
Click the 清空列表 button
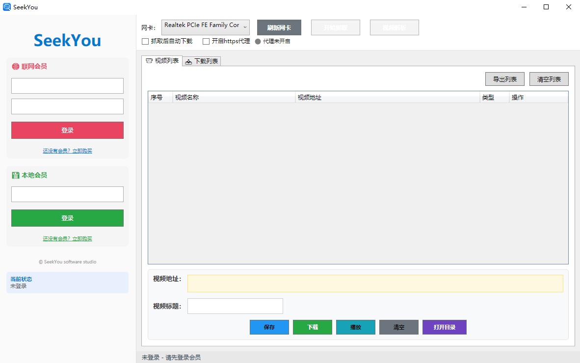click(x=549, y=79)
